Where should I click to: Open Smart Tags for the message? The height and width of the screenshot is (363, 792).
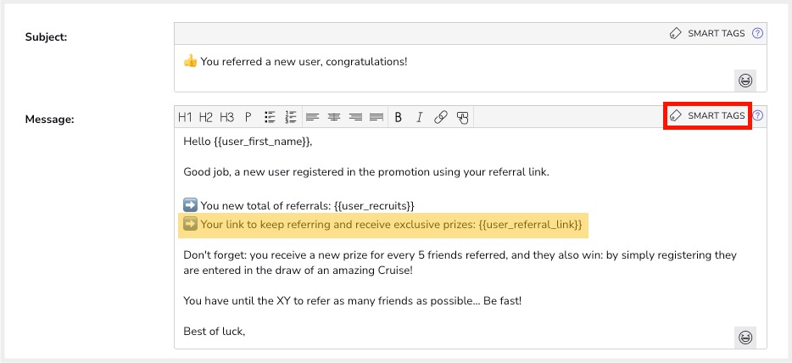point(707,115)
